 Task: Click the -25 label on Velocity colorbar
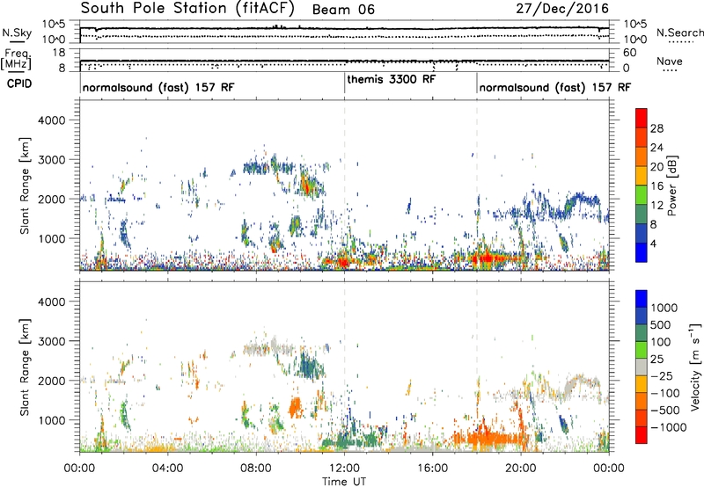662,375
